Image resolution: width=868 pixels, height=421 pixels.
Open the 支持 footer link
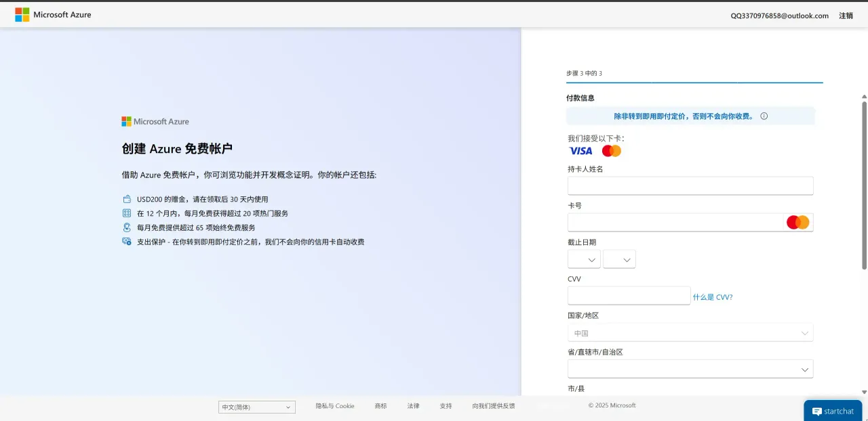446,406
